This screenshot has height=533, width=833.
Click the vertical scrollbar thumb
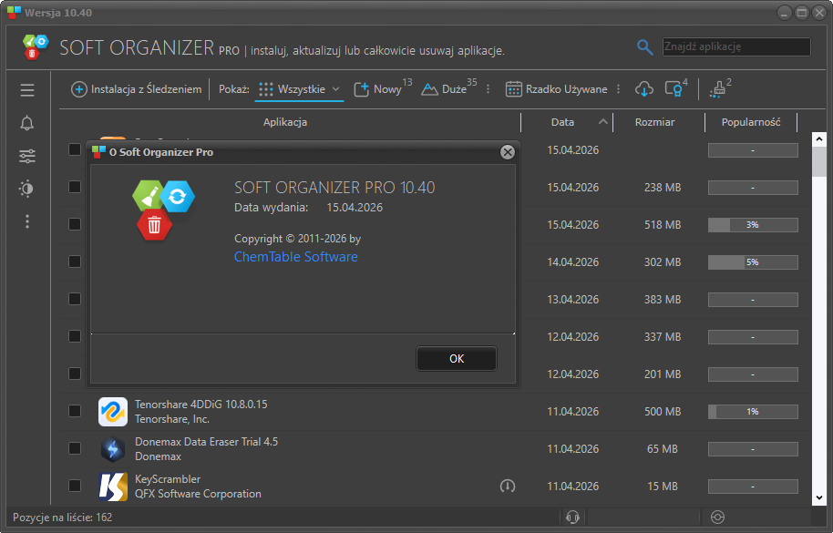point(819,161)
